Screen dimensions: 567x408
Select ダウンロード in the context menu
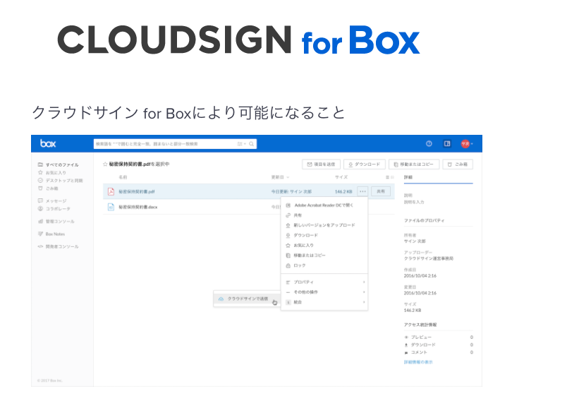click(324, 235)
